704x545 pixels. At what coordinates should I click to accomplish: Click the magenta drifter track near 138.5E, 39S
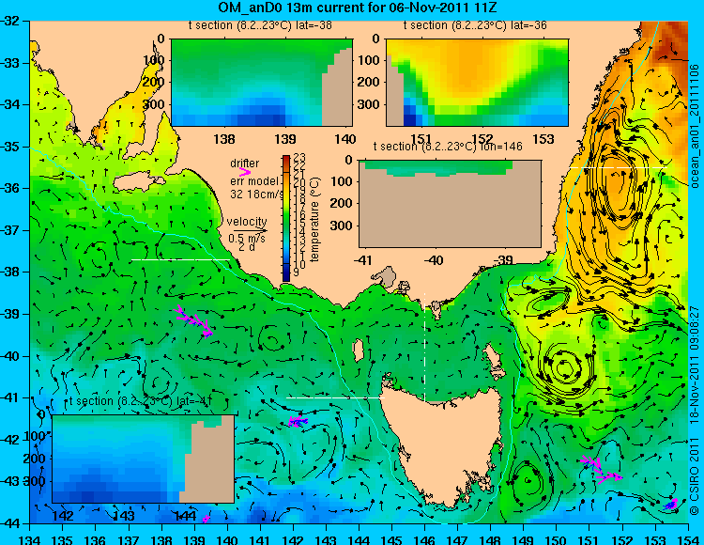click(x=193, y=320)
